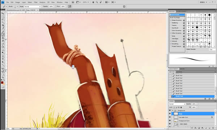Click the Zoom icon in application bar
This screenshot has height=130, width=217.
click(x=97, y=2)
